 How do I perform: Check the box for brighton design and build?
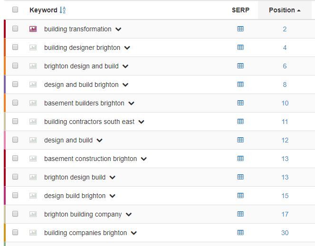pyautogui.click(x=15, y=66)
